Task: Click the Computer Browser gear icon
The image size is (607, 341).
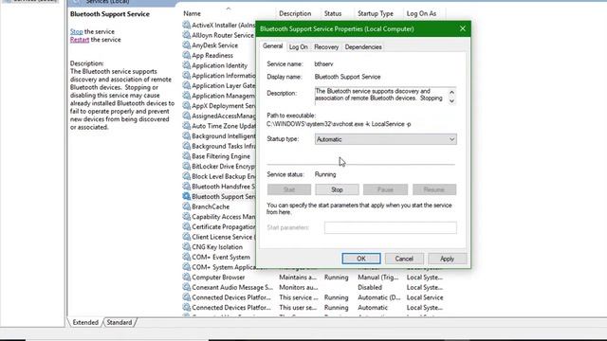Action: click(x=186, y=278)
